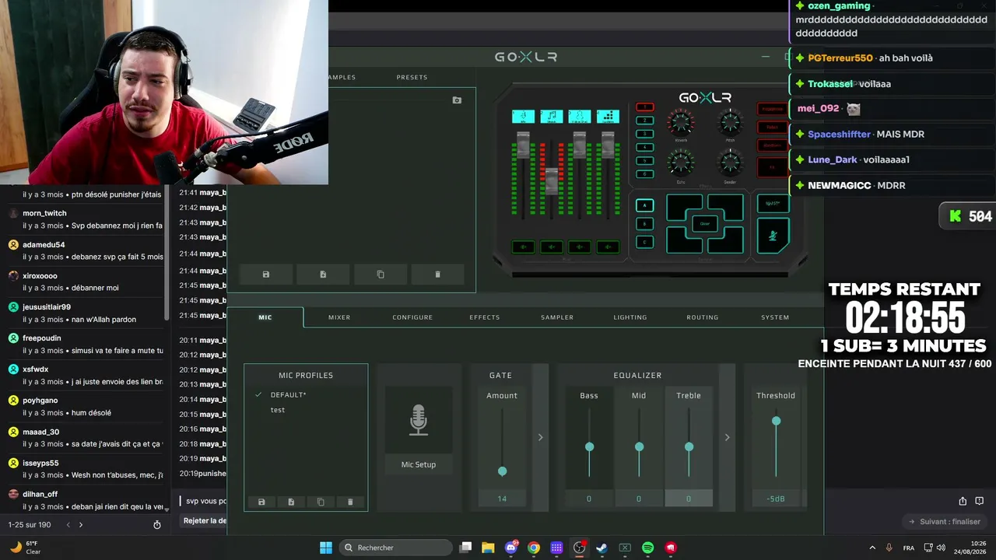
Task: Toggle the cough mic mute button
Action: point(773,236)
